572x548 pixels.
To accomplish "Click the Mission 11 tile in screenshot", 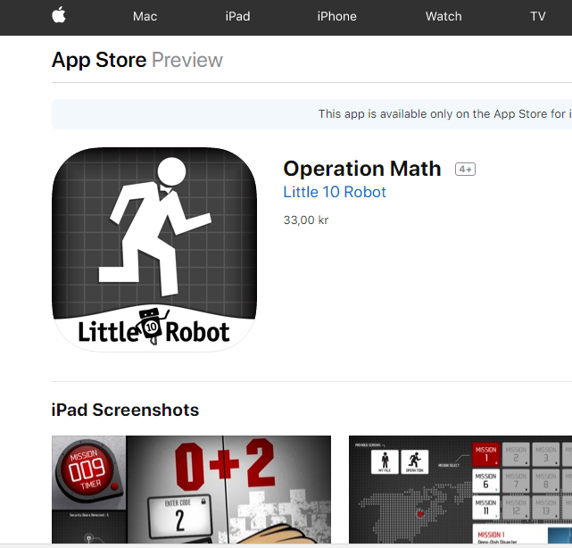I will 486,507.
